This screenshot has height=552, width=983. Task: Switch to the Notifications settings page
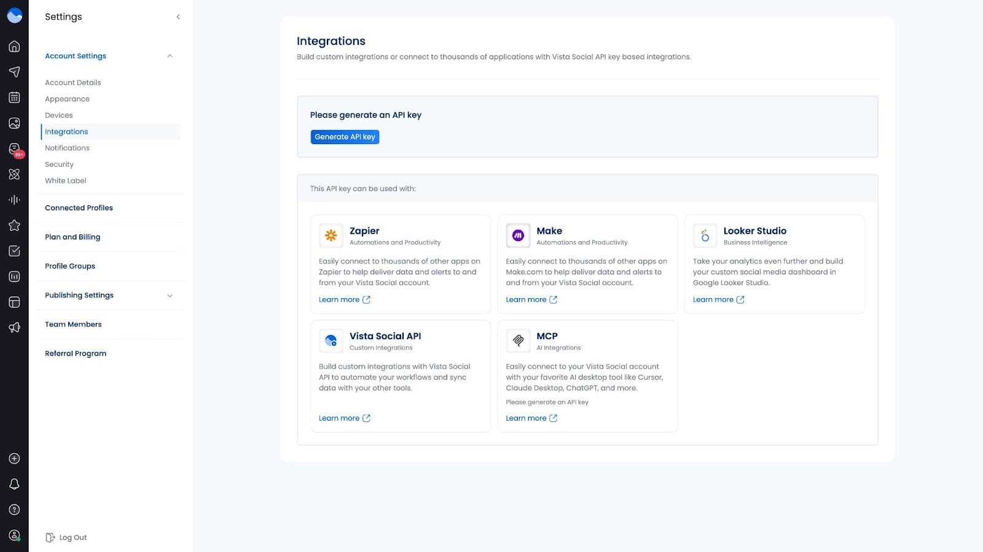coord(67,148)
